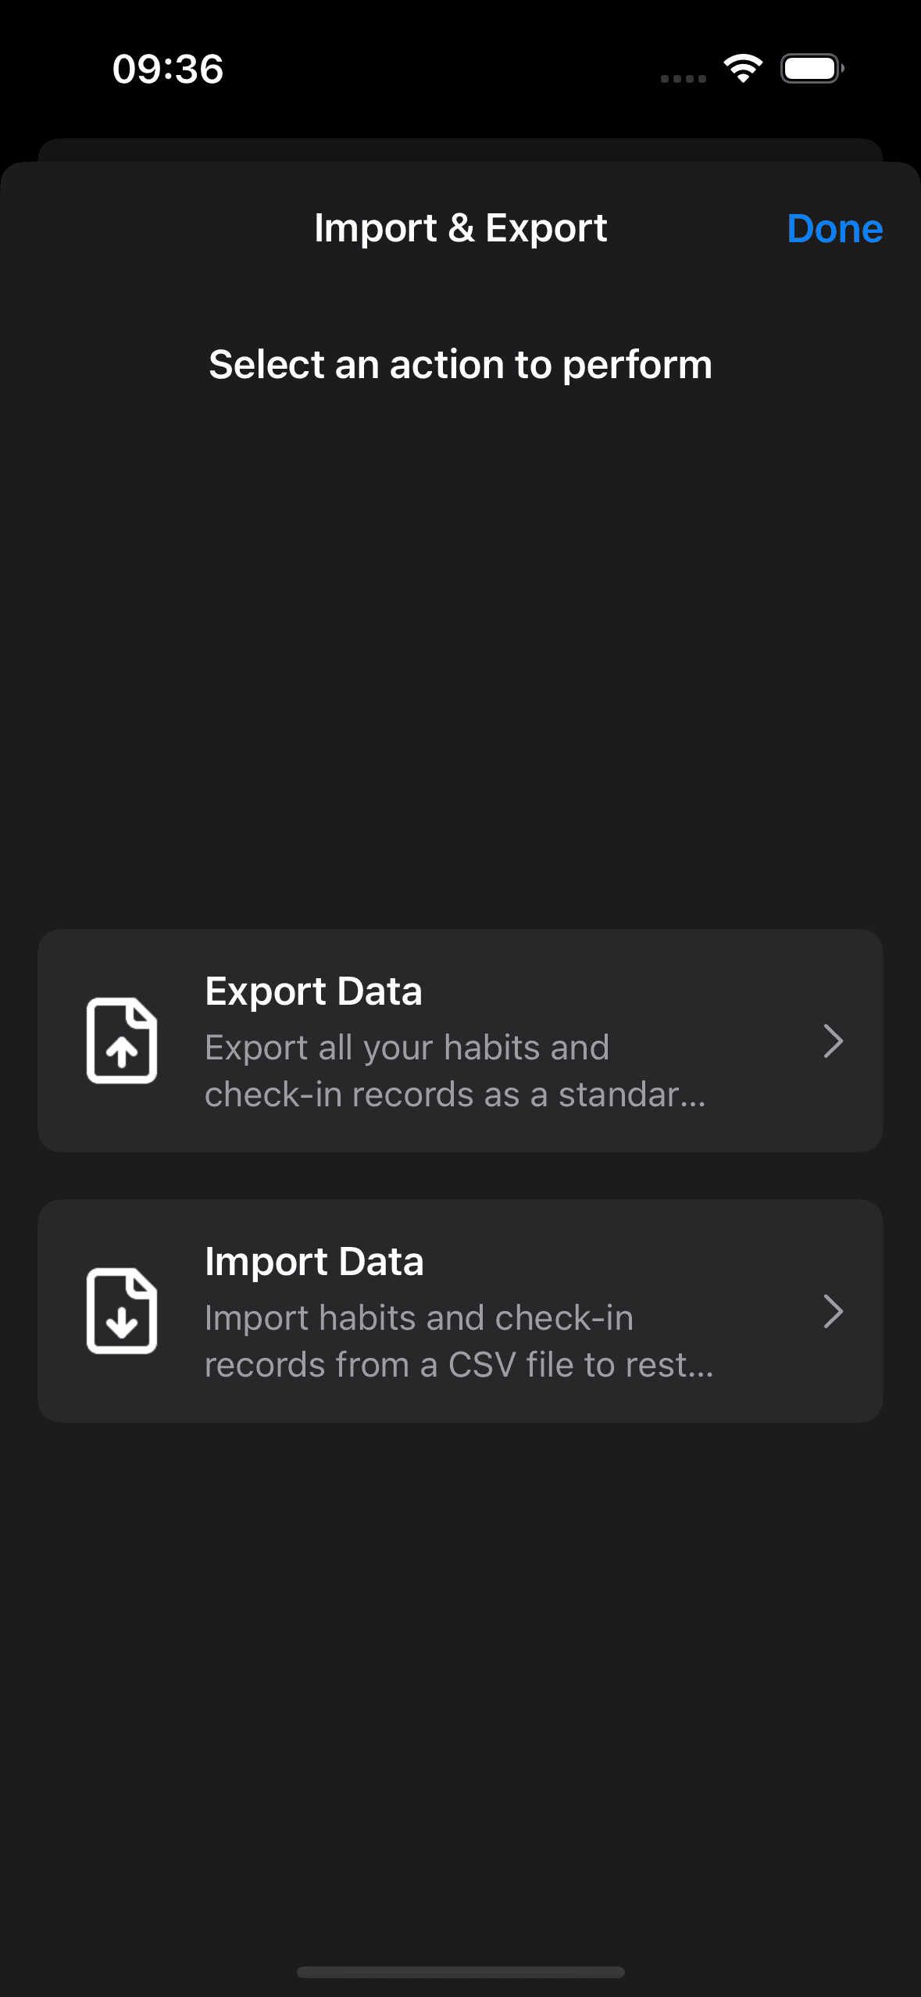Screen dimensions: 921x1997
Task: Tap the background card peeking above the sheet
Action: (460, 149)
